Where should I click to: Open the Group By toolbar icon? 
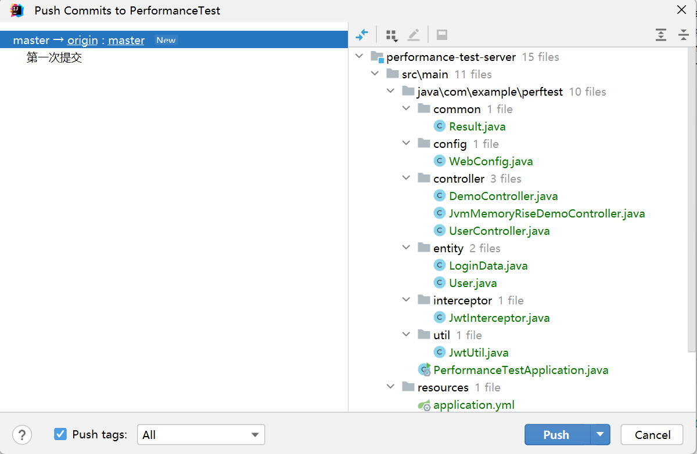coord(392,35)
